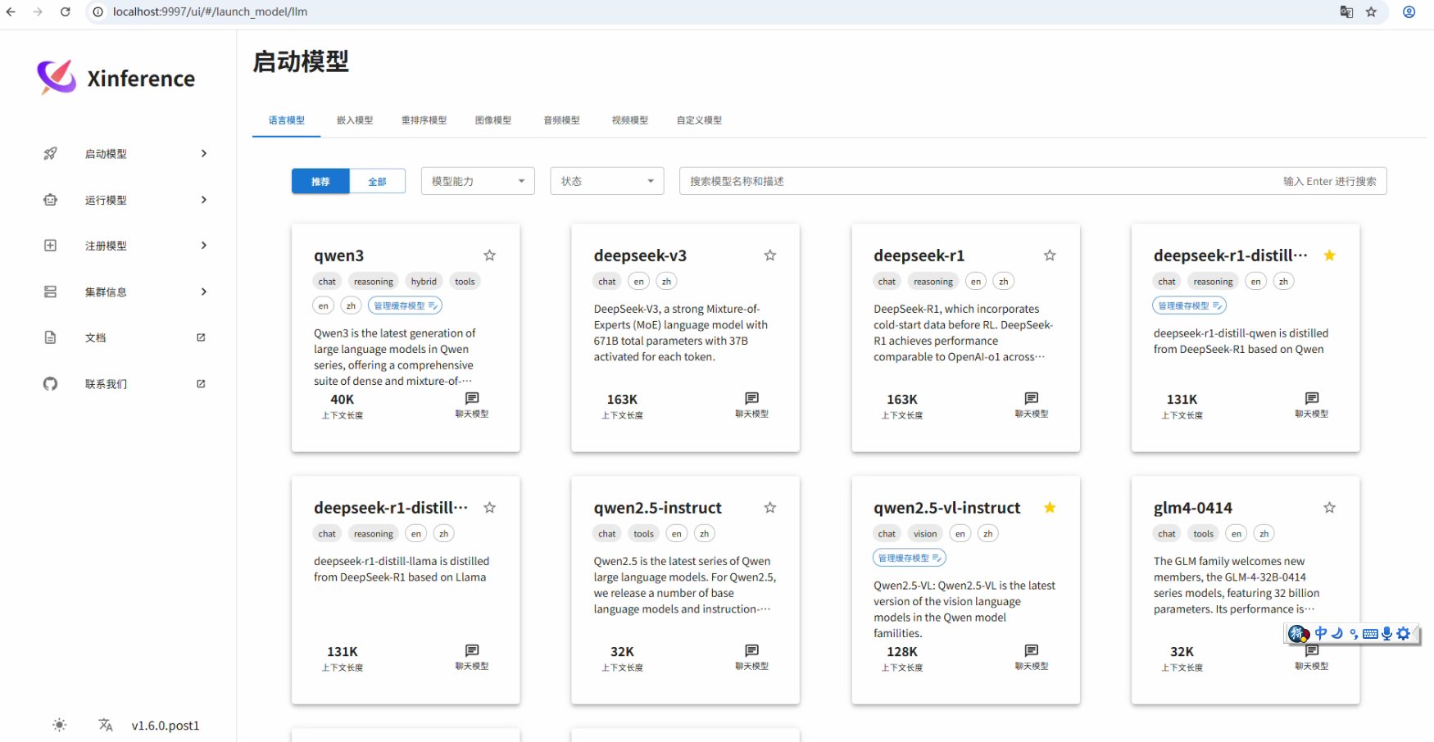Screen dimensions: 1434x742
Task: Click chat model icon on qwen2.5-instruct card
Action: [751, 650]
